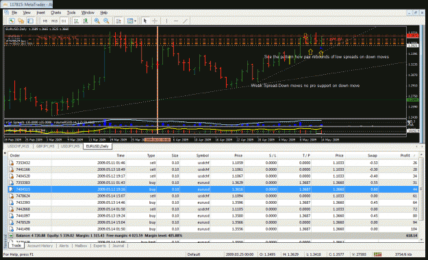Click the New Chart toolbar icon
This screenshot has height=260, width=428.
point(12,21)
